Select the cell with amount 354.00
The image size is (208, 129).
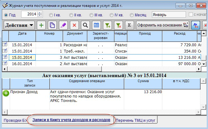[180, 51]
